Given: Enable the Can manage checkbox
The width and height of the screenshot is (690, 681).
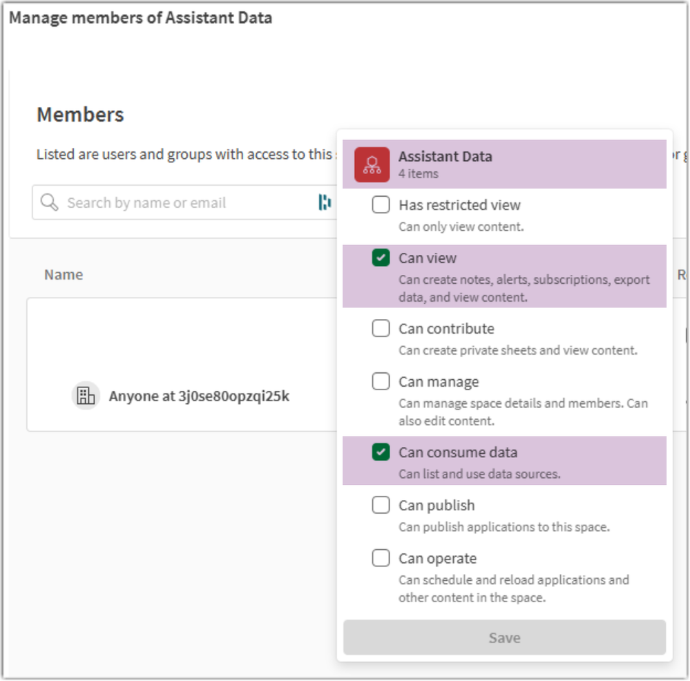Looking at the screenshot, I should [x=381, y=381].
